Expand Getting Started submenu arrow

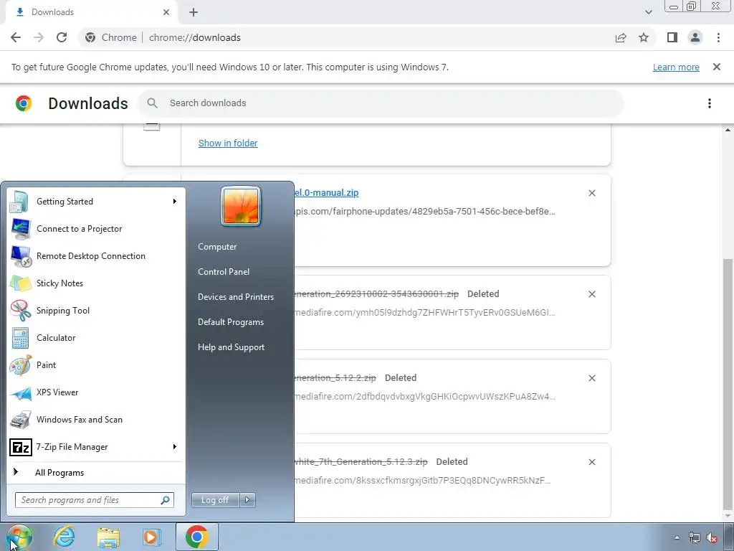175,202
